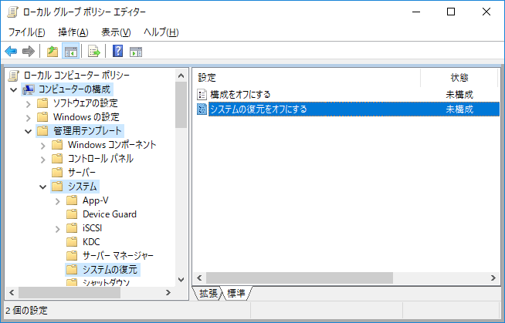Select the 構成をオフにする policy name
The image size is (505, 323).
pos(240,95)
